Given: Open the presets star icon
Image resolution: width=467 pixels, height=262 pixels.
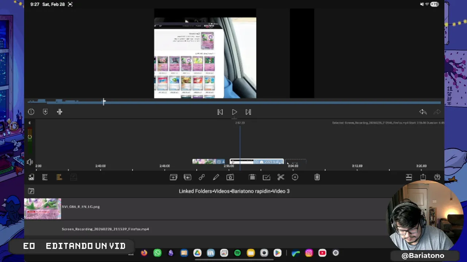Looking at the screenshot, I should coord(230,177).
